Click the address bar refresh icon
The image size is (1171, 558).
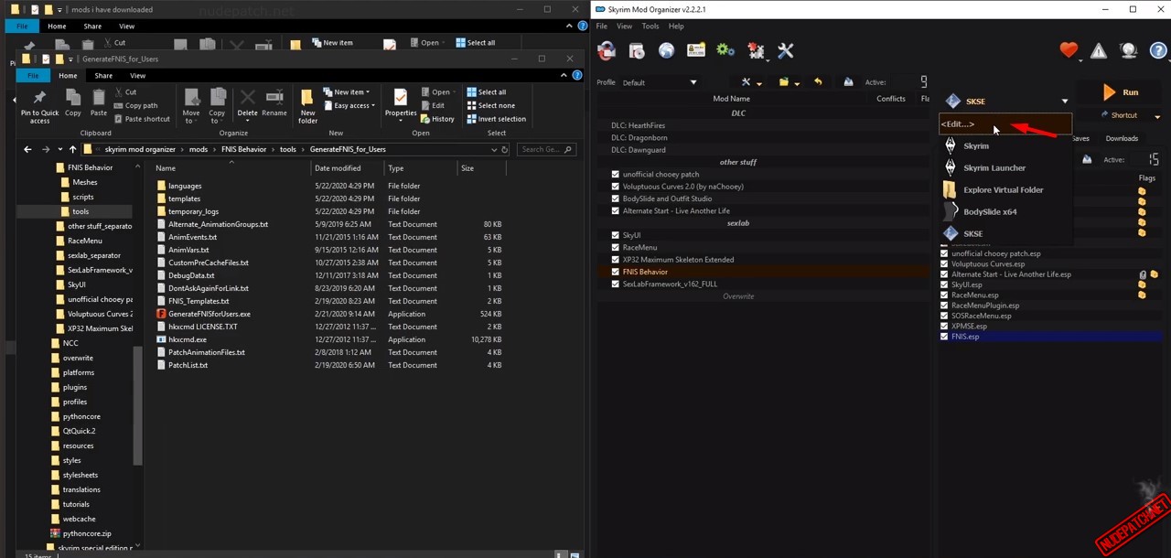pos(505,149)
